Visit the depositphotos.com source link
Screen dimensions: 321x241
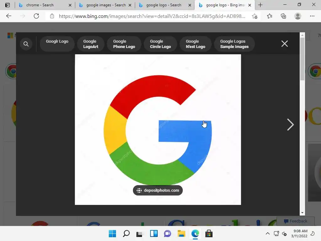click(x=158, y=190)
